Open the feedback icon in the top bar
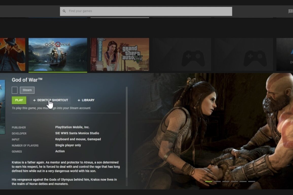 290,11
